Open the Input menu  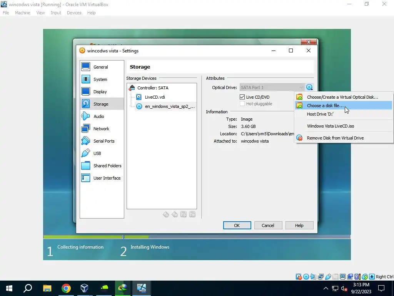56,13
